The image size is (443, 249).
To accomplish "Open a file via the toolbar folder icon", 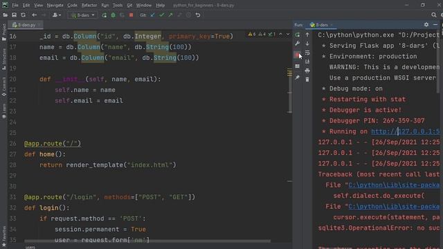I will pos(5,15).
